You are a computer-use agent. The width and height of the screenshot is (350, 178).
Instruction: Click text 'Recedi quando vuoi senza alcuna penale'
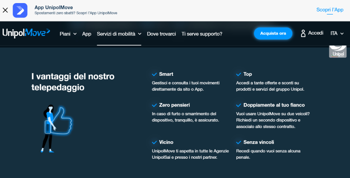pyautogui.click(x=268, y=154)
